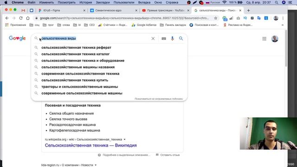Screen dimensions: 297x167
Task: Click the Chrome address bar URL
Action: pos(124,18)
